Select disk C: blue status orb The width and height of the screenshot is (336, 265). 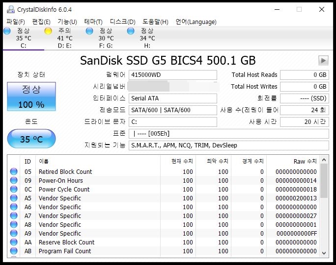click(7, 31)
